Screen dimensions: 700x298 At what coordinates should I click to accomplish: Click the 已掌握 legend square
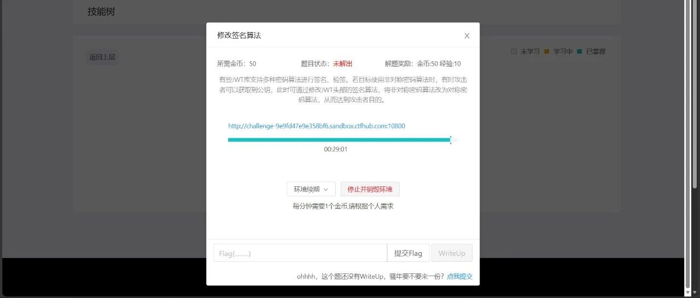tap(579, 51)
